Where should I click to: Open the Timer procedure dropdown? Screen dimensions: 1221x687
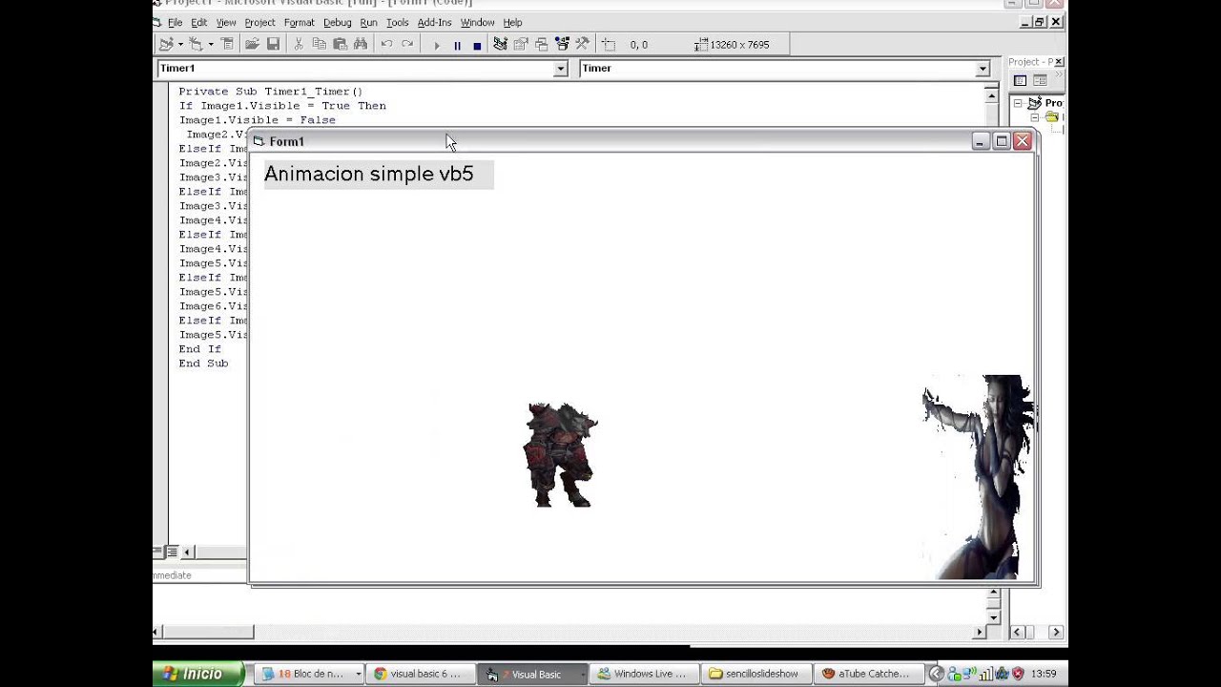click(x=983, y=69)
